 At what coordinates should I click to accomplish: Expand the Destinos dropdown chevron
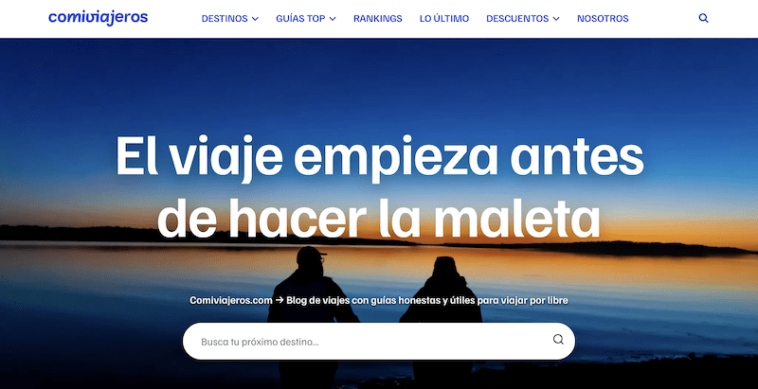tap(255, 19)
